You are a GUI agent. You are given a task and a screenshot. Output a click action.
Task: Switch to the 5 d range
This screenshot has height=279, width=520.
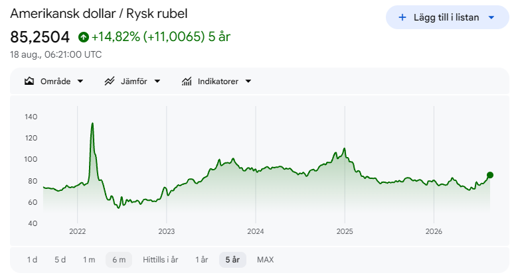60,260
